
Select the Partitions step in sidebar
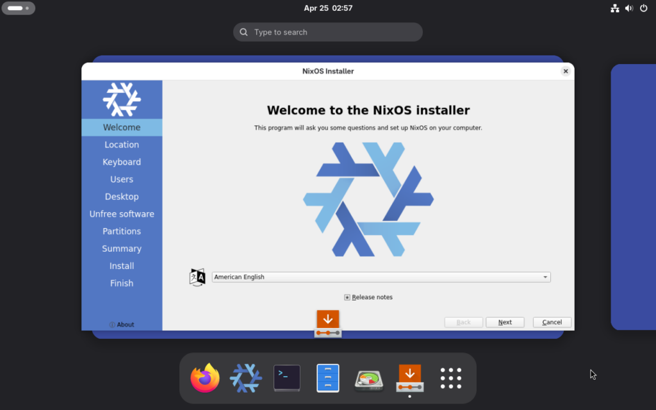pos(122,231)
